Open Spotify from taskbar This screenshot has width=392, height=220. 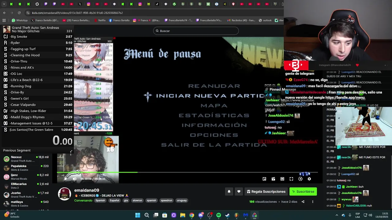coord(218,215)
